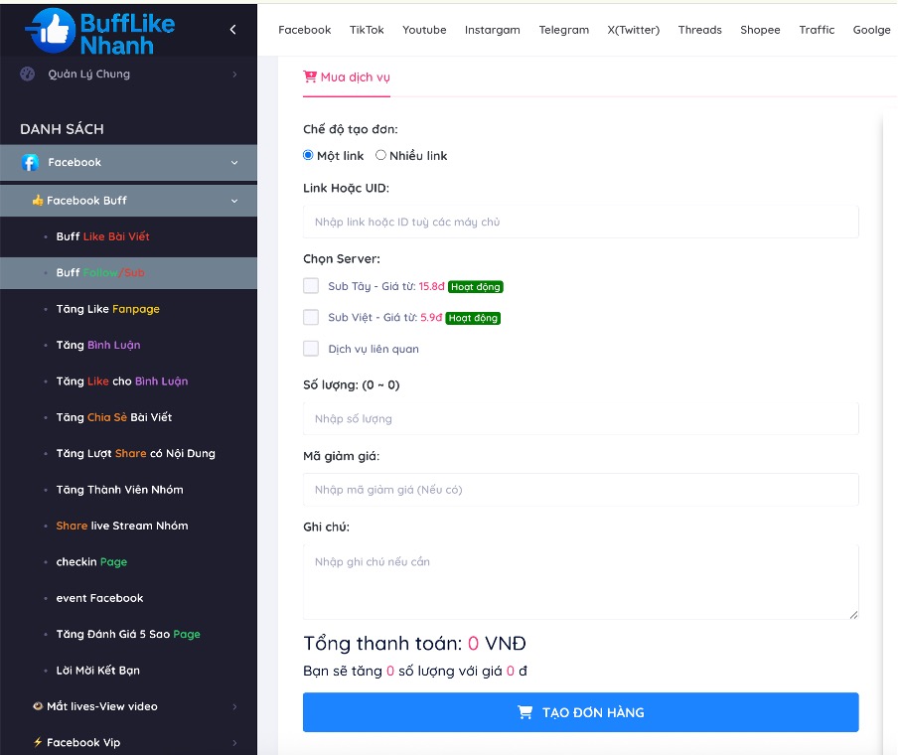898x755 pixels.
Task: Open checkin Page service
Action: (x=91, y=562)
